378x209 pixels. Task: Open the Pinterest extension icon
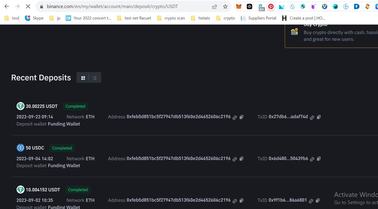[x=271, y=6]
